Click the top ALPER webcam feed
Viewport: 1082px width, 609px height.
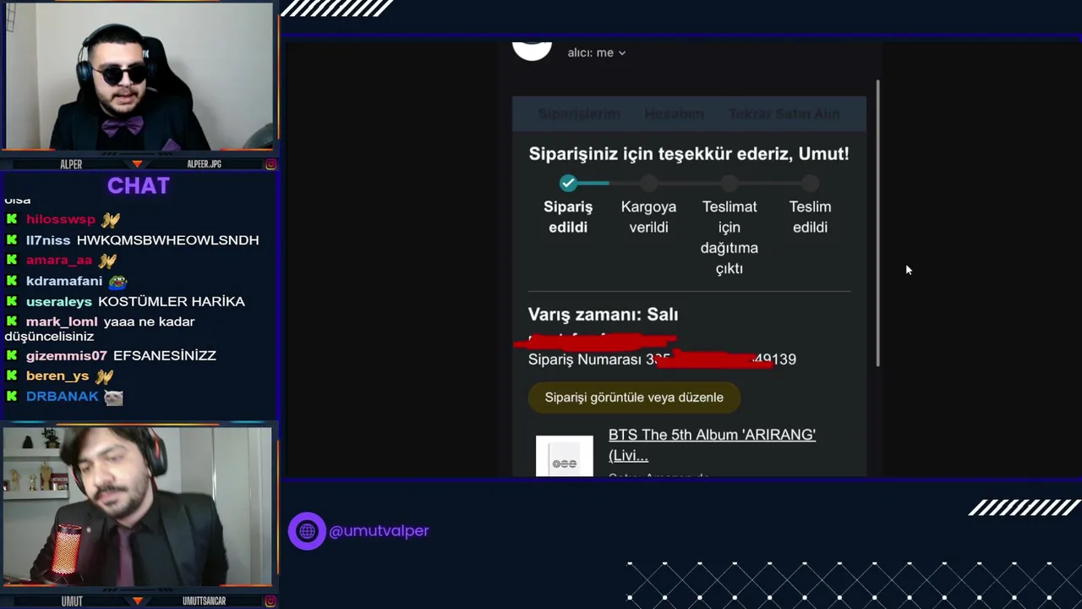[138, 77]
